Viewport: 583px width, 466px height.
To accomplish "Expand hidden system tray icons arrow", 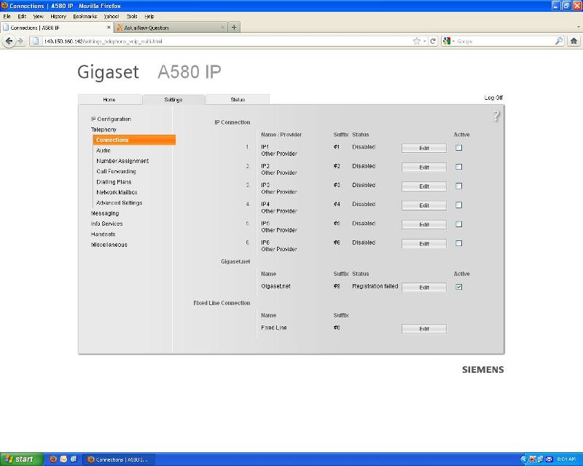I will pos(523,459).
